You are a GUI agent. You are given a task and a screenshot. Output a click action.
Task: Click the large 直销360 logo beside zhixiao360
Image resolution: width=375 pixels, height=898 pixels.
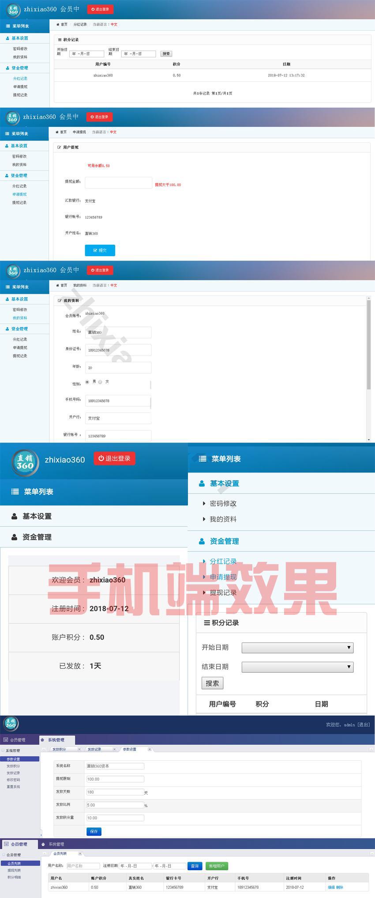coord(25,462)
